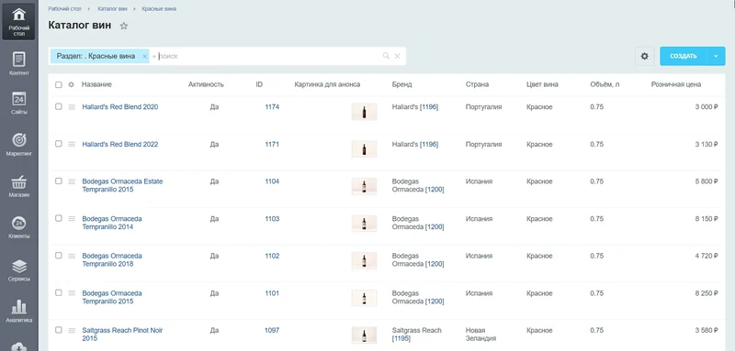Click bottle thumbnail for Saltgrass Reach Pinot Noir
This screenshot has width=735, height=351.
click(x=364, y=335)
